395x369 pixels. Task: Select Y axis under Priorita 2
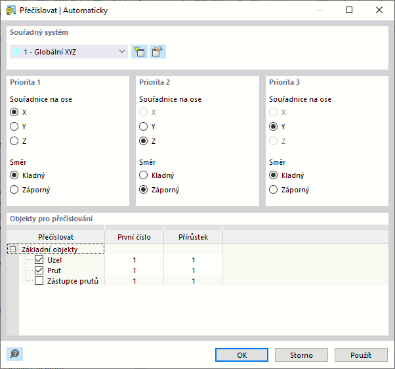pos(144,127)
